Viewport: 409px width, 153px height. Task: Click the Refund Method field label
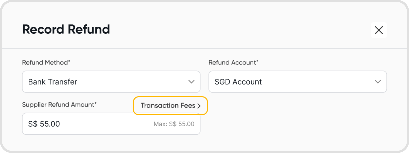click(47, 62)
